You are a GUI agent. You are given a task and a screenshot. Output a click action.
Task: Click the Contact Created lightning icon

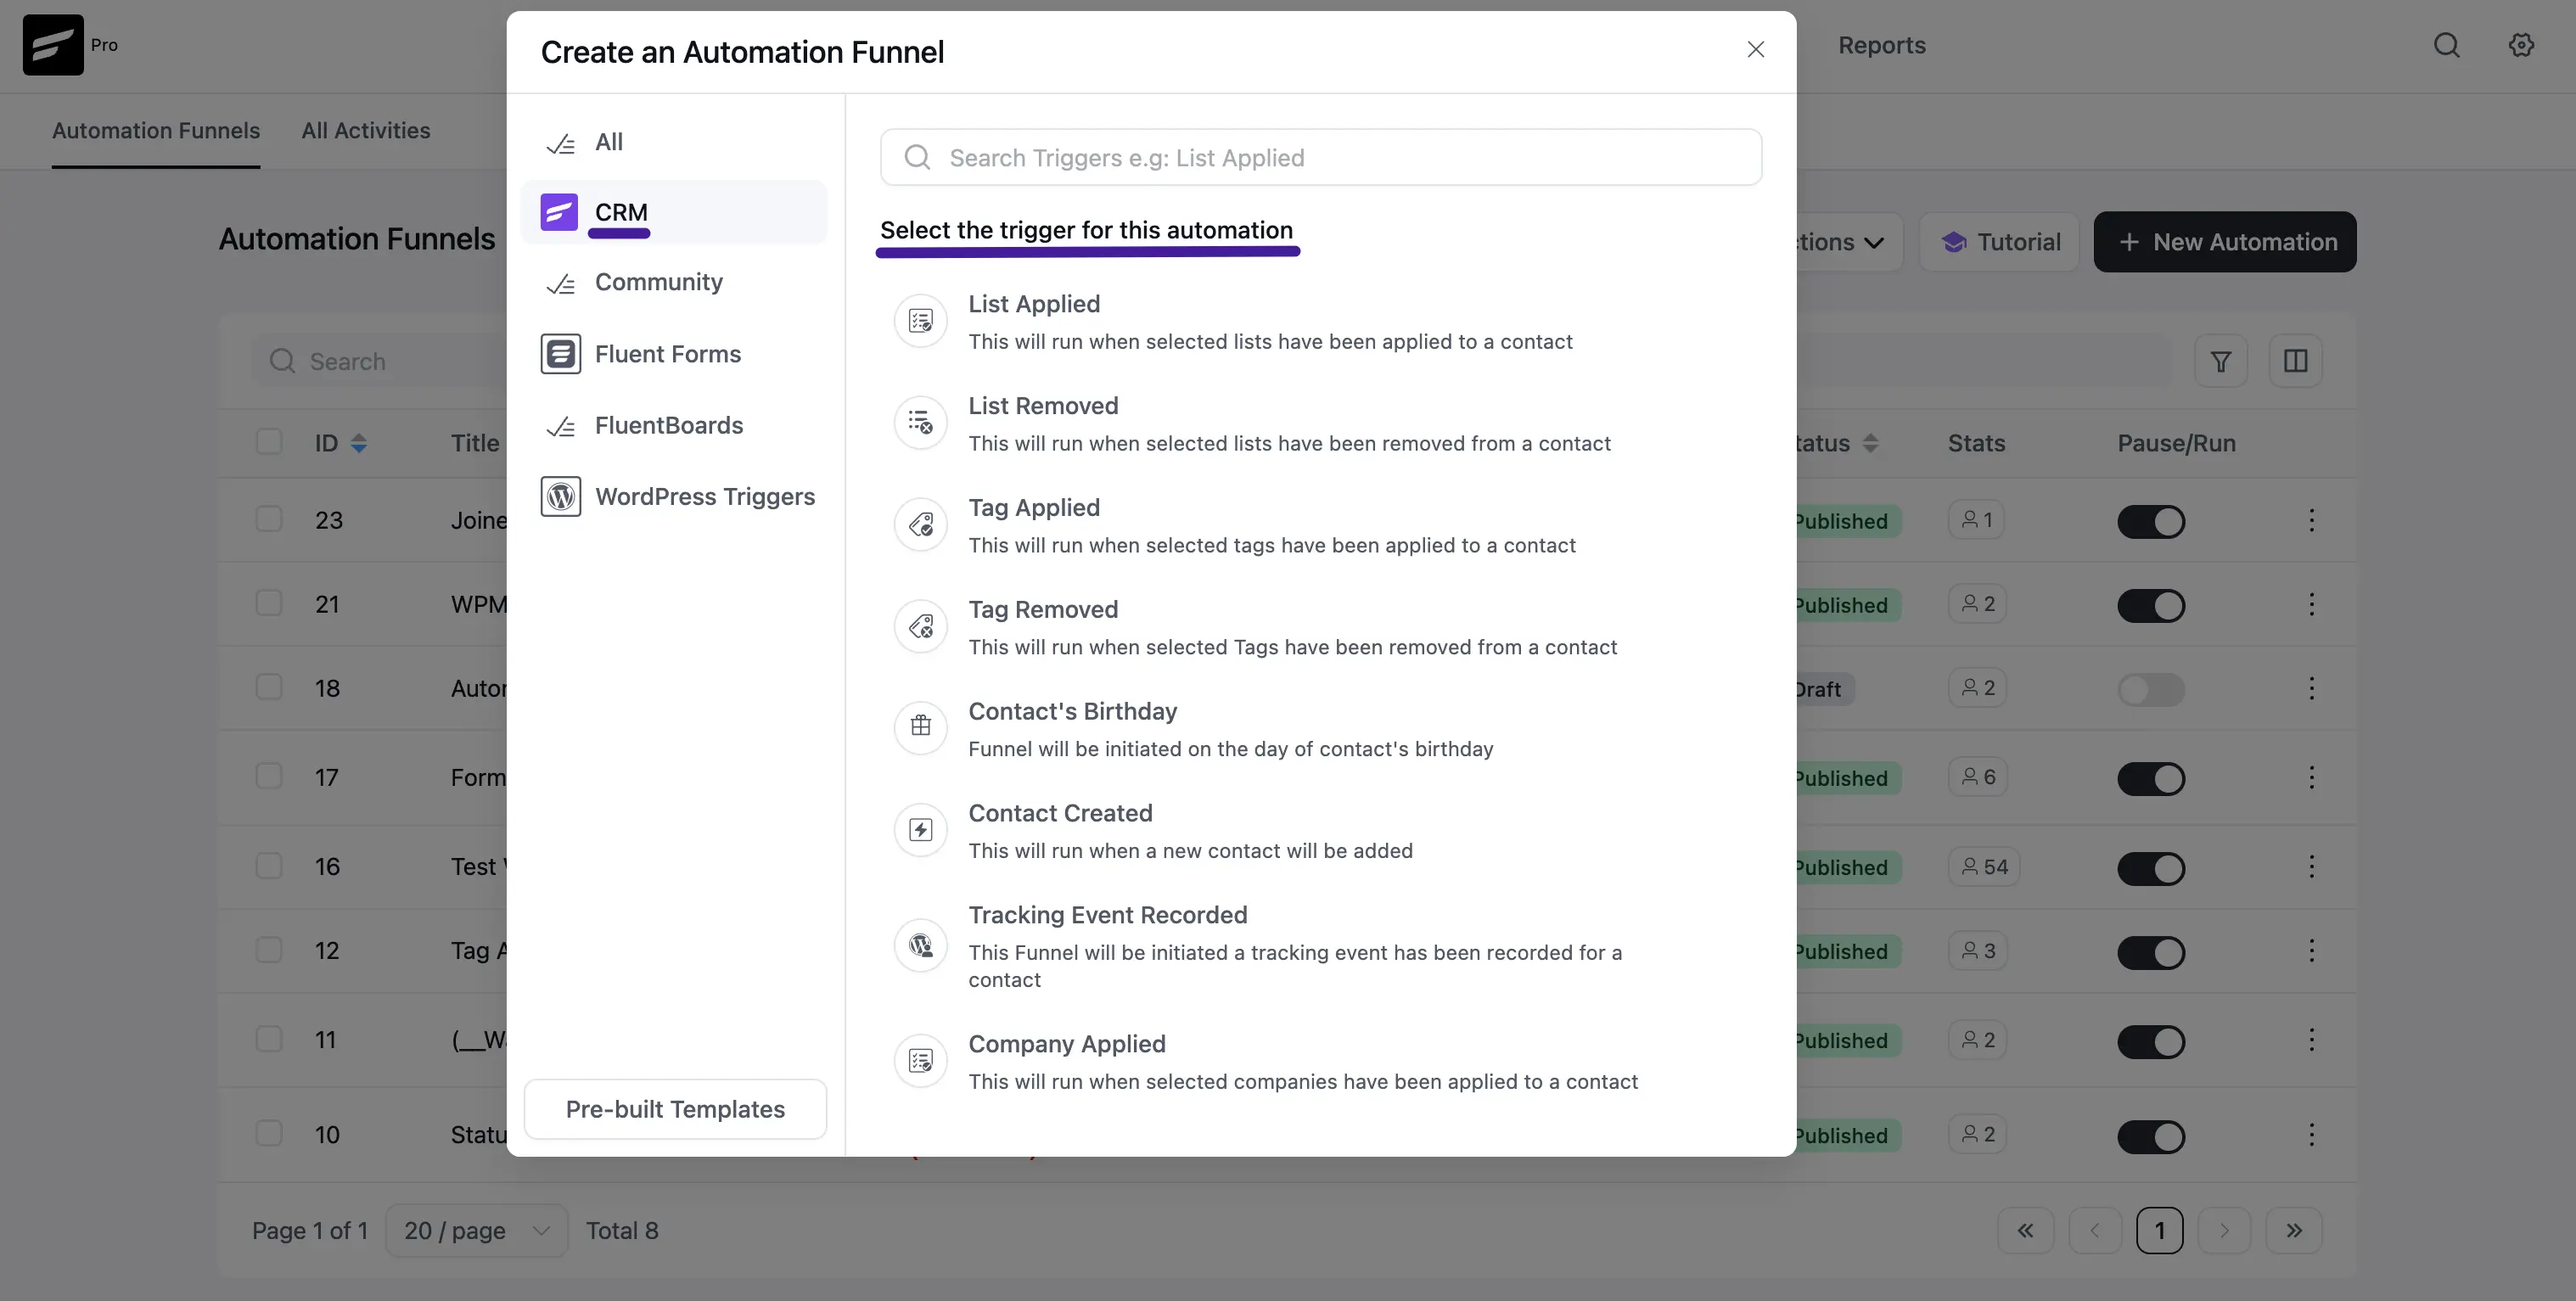920,830
